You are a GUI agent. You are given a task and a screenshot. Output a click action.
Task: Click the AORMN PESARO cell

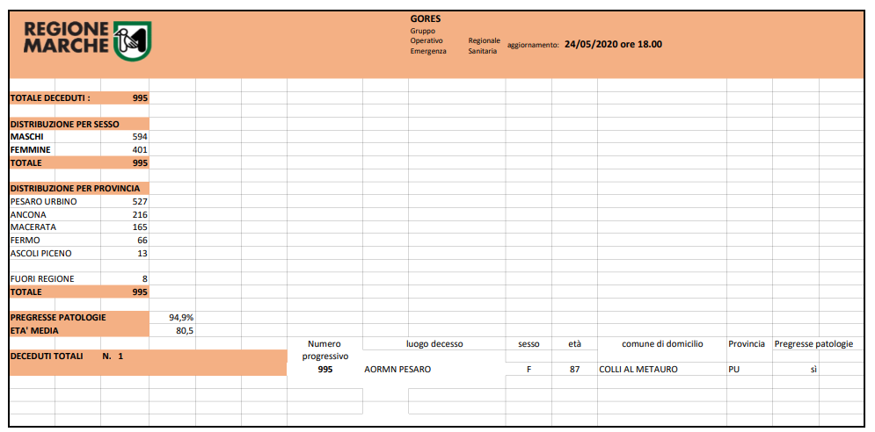point(397,369)
